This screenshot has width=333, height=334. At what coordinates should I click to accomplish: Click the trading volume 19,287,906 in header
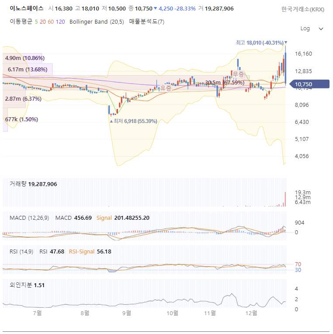click(219, 9)
